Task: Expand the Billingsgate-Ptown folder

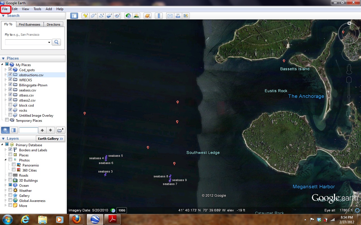Action: click(x=6, y=85)
